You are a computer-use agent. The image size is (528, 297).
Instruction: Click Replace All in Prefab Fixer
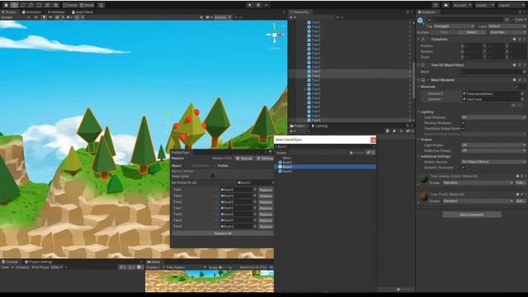coord(223,233)
